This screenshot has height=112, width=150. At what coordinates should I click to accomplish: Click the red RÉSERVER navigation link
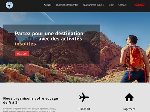click(139, 5)
